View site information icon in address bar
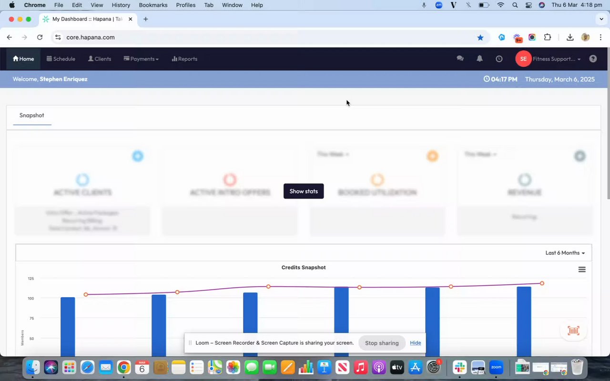The width and height of the screenshot is (610, 381). (x=58, y=37)
